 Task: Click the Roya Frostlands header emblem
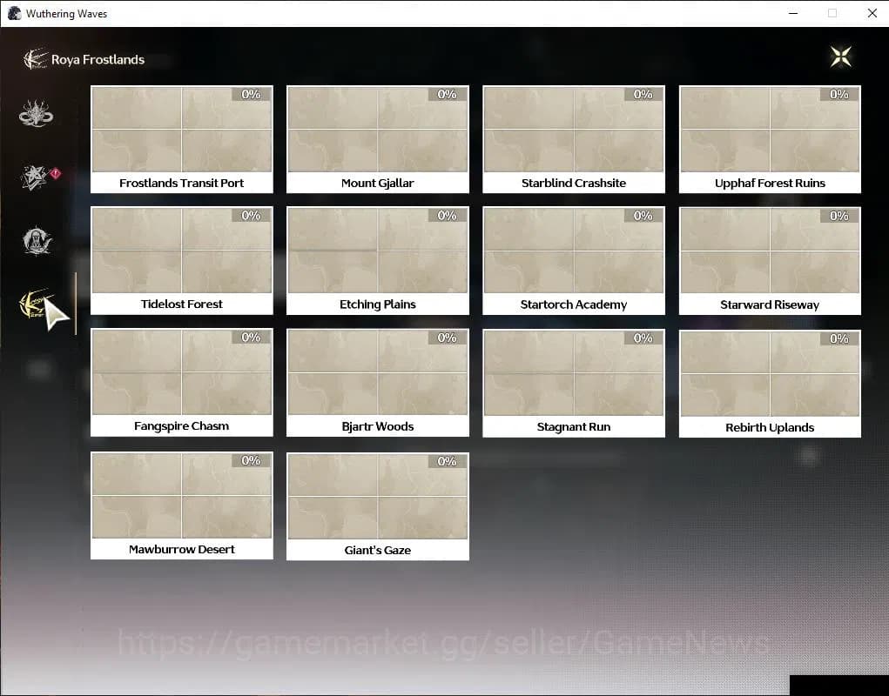36,59
